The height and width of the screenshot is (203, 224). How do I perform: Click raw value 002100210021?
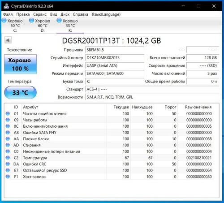(199, 158)
